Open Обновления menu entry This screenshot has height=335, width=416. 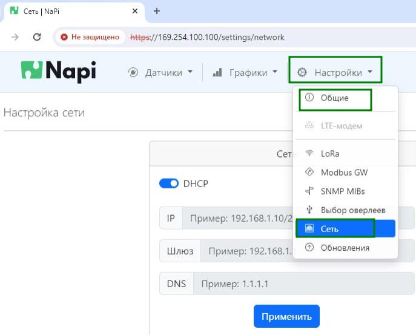(x=345, y=248)
